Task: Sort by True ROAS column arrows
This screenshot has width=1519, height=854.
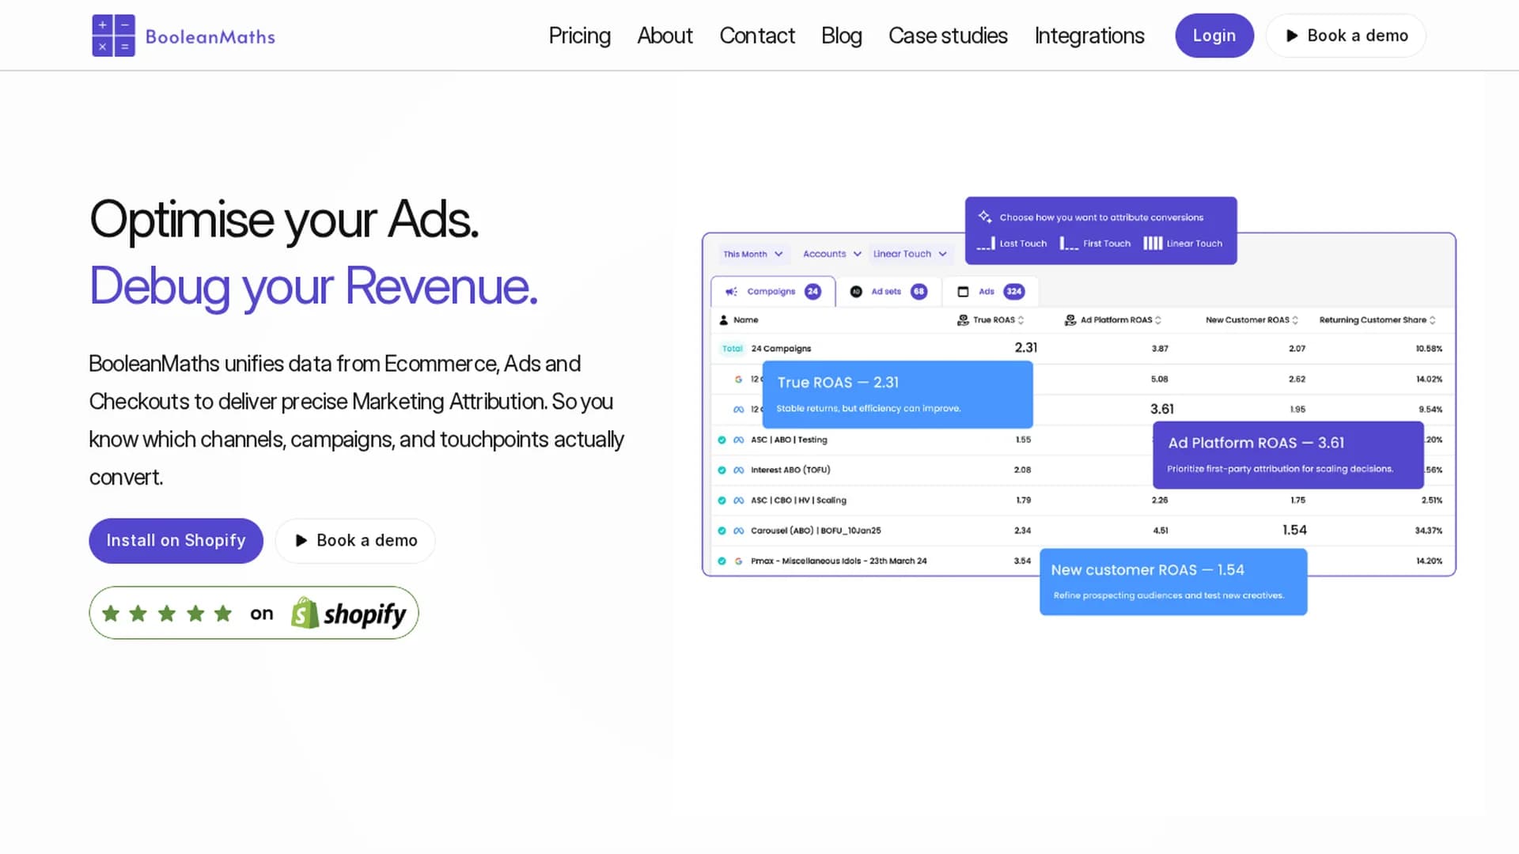Action: tap(1021, 320)
